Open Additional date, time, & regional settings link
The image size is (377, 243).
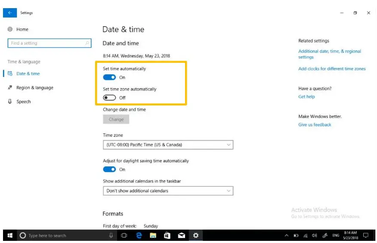pyautogui.click(x=330, y=54)
